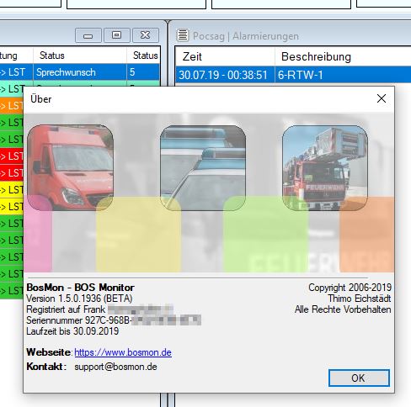Click the BosMon - BOS Monitor title
Viewport: 411px width, 407px height.
[x=80, y=288]
